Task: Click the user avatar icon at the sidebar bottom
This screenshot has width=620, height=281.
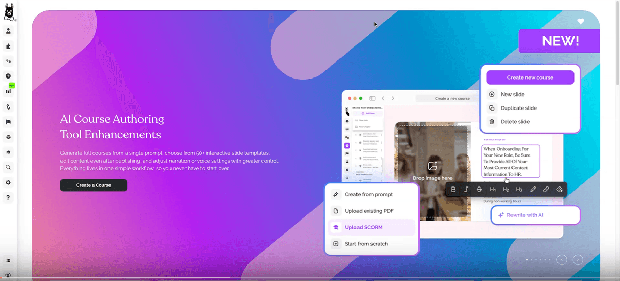Action: click(x=8, y=275)
